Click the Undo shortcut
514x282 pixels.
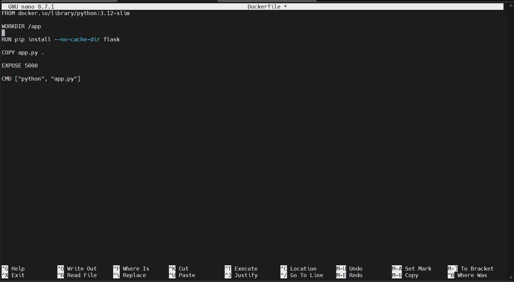pyautogui.click(x=349, y=269)
